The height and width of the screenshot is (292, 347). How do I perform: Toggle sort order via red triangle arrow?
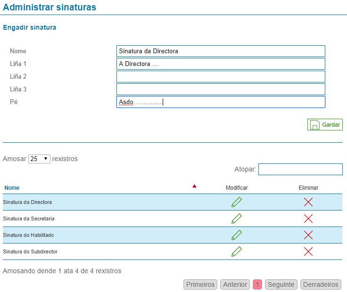(194, 187)
